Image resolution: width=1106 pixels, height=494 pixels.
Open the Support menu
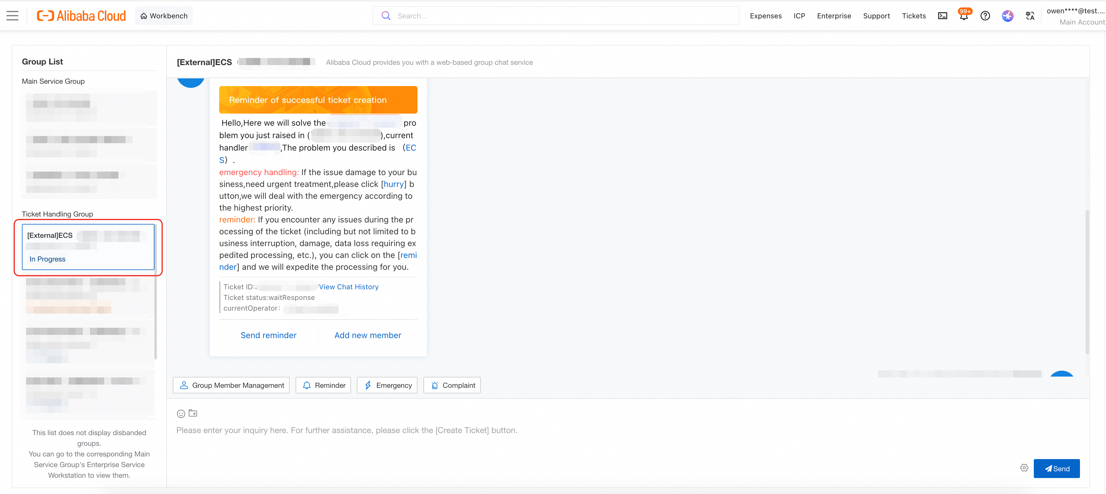click(x=876, y=16)
